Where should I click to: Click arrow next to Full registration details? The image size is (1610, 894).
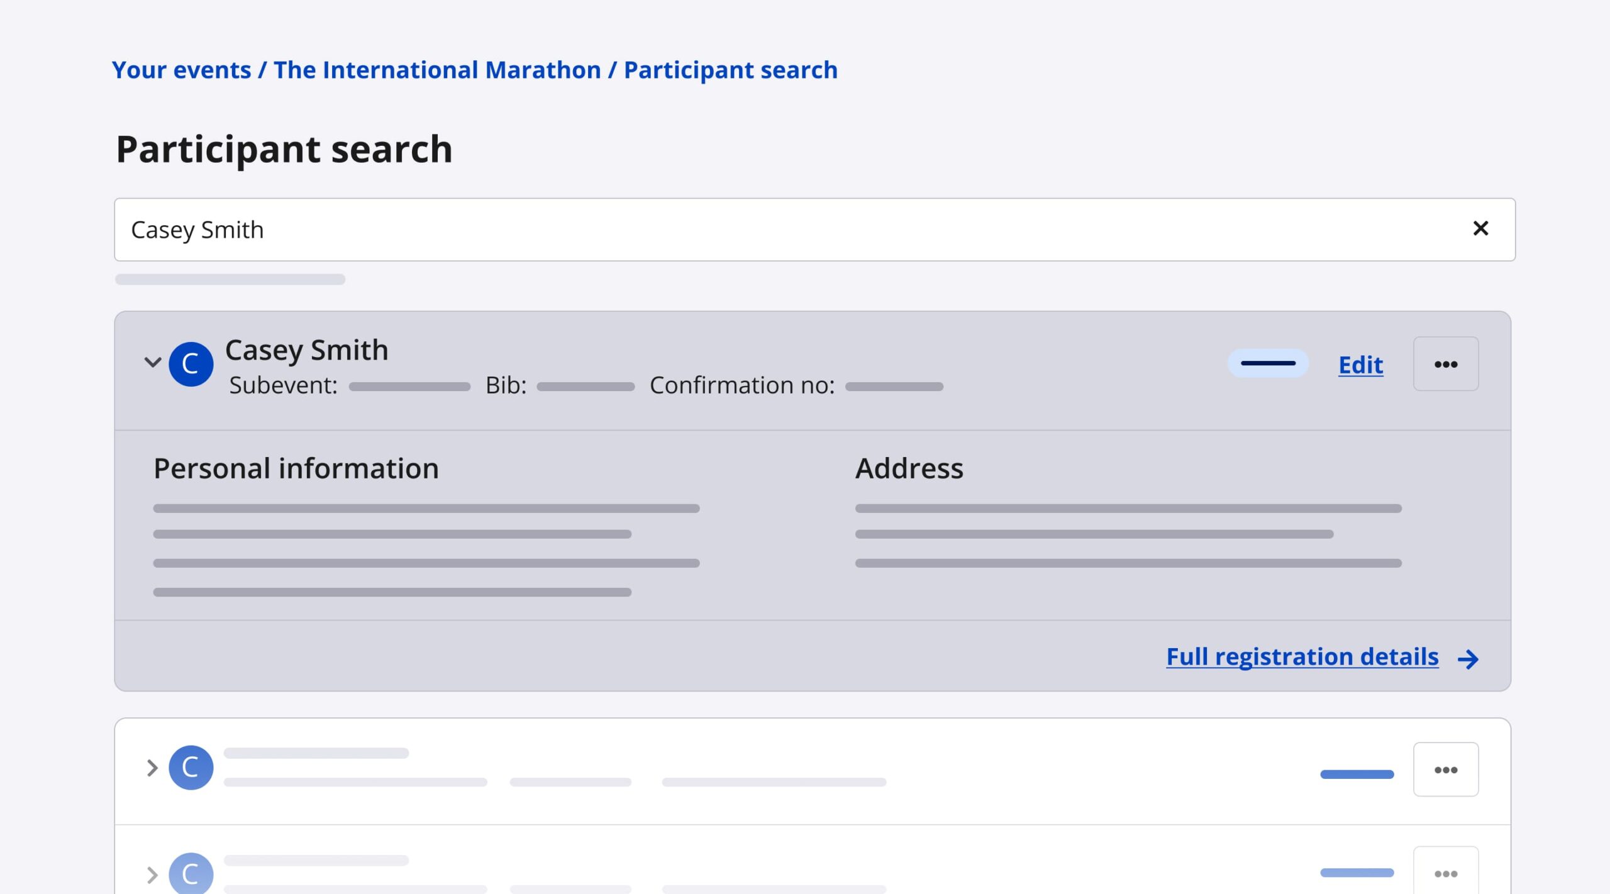click(x=1468, y=659)
